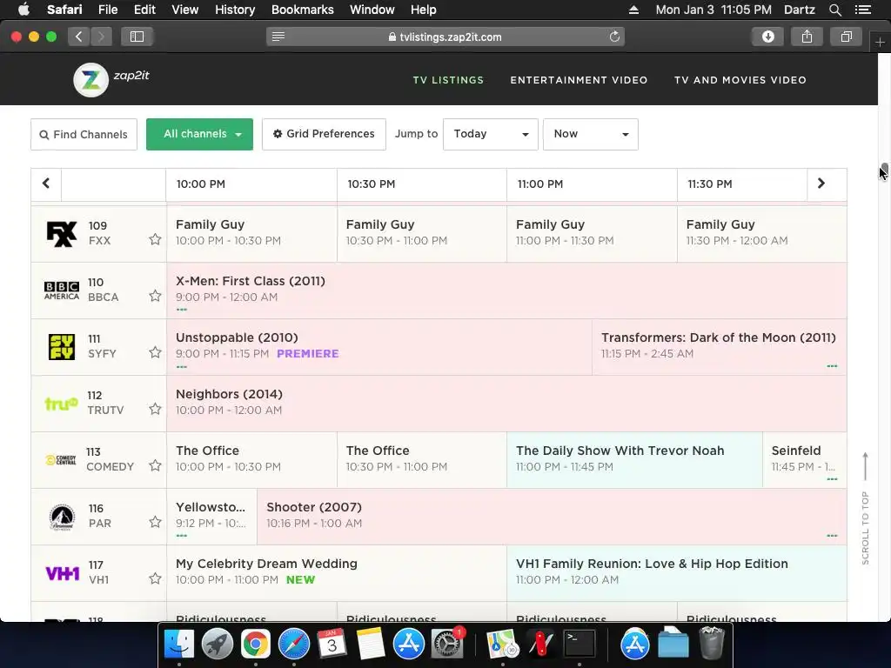Open Shooter (2007) listing
The image size is (891, 668).
pyautogui.click(x=552, y=517)
